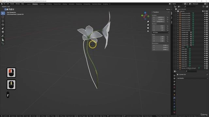This screenshot has width=209, height=117.
Task: Click the Blender logo menu icon
Action: (2, 4)
